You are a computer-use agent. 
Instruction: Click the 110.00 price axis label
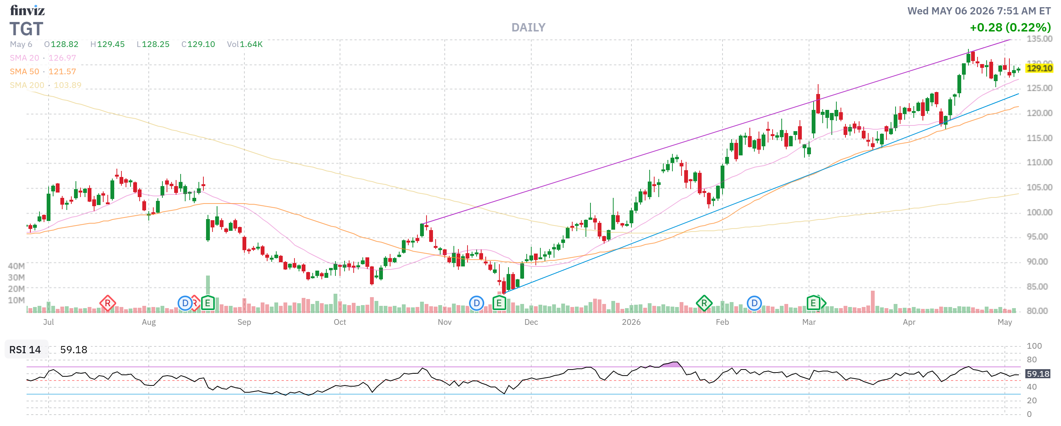point(1039,163)
